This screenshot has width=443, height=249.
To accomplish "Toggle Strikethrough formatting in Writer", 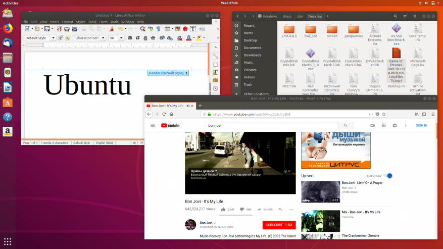I will (153, 38).
